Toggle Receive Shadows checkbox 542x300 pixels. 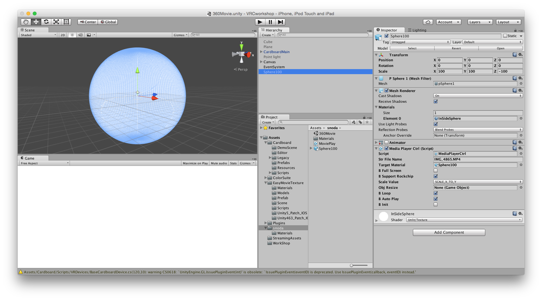(436, 101)
